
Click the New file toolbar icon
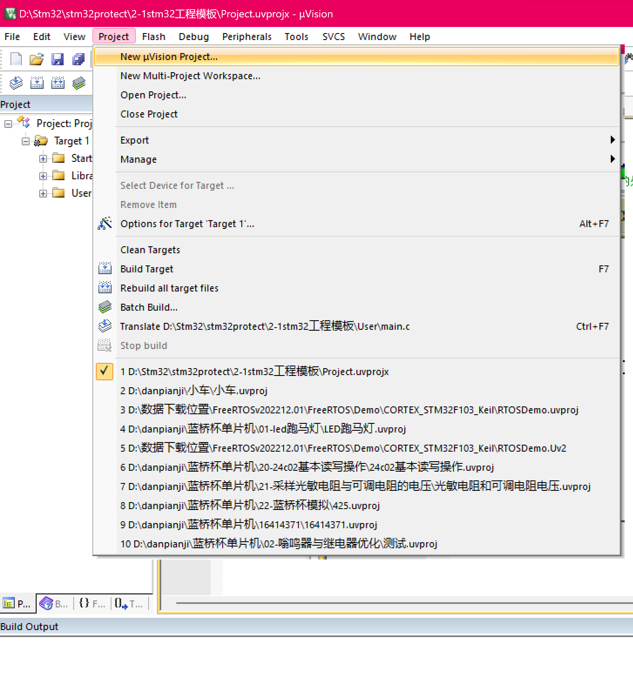(x=16, y=59)
